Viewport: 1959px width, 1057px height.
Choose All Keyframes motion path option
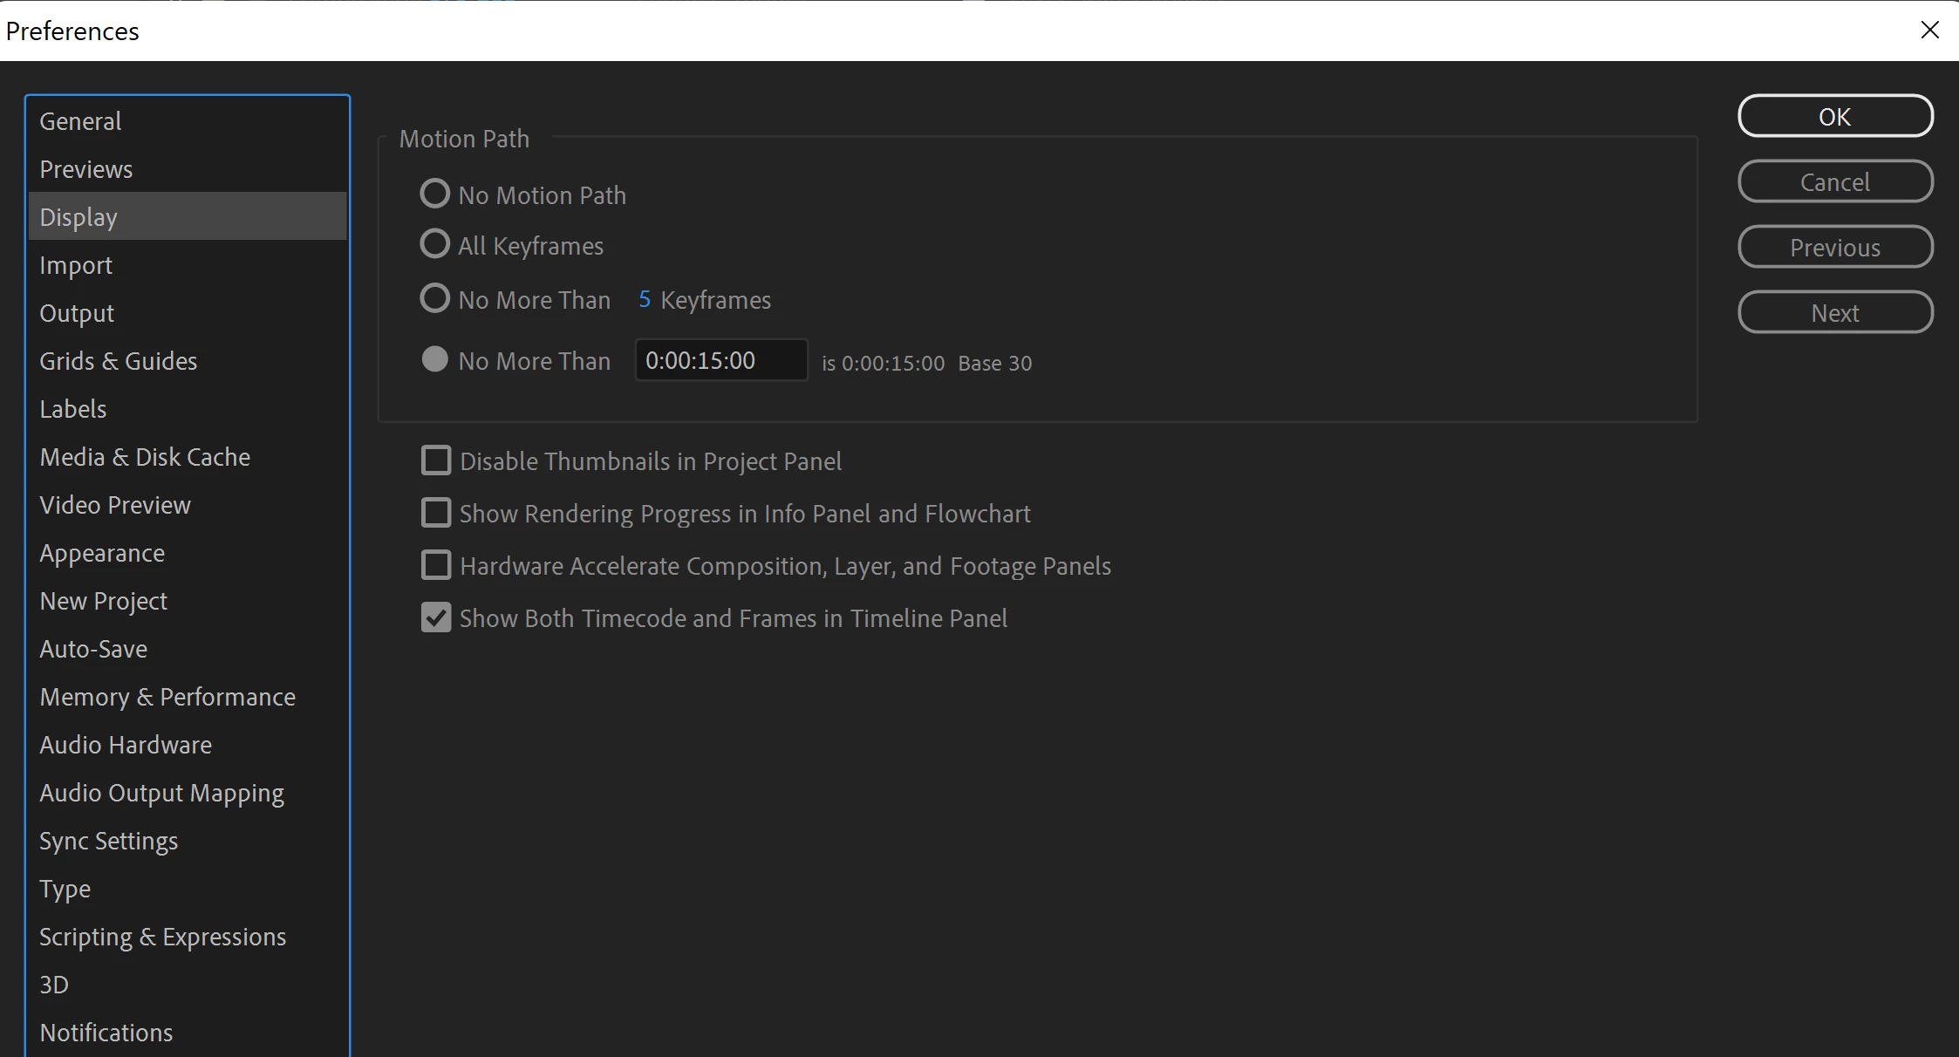[x=435, y=244]
